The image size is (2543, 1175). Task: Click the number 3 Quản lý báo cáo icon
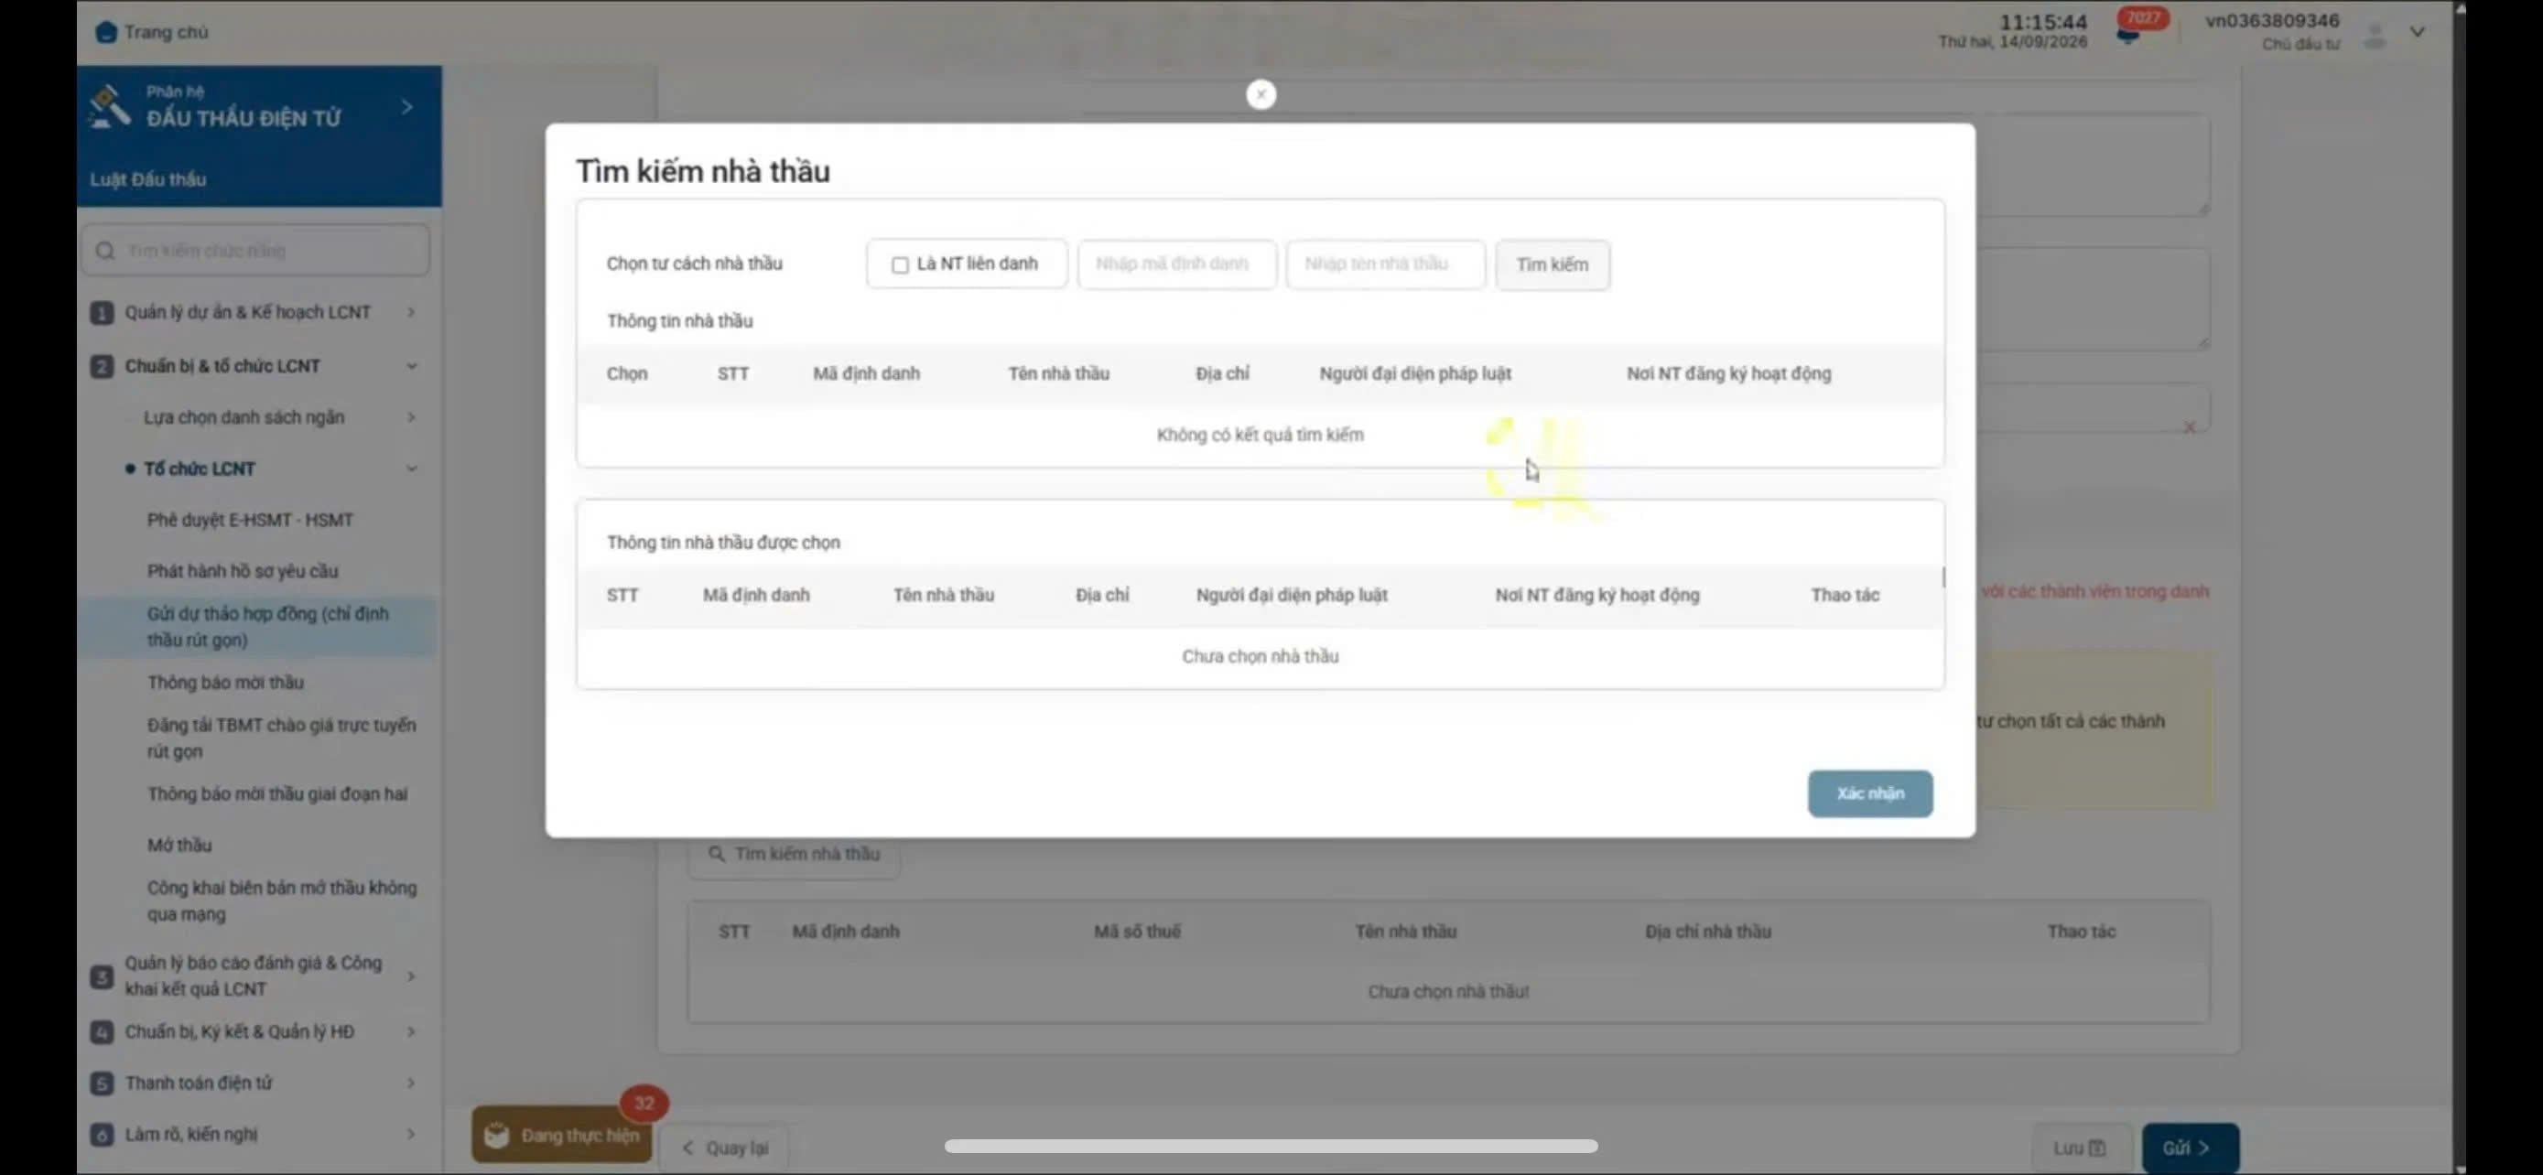[102, 976]
